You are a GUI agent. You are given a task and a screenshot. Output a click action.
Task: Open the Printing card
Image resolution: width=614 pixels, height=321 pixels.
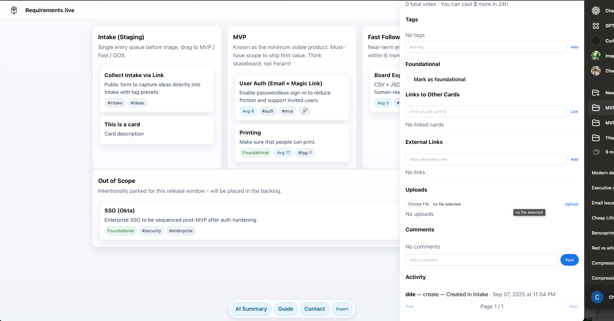[x=292, y=137]
